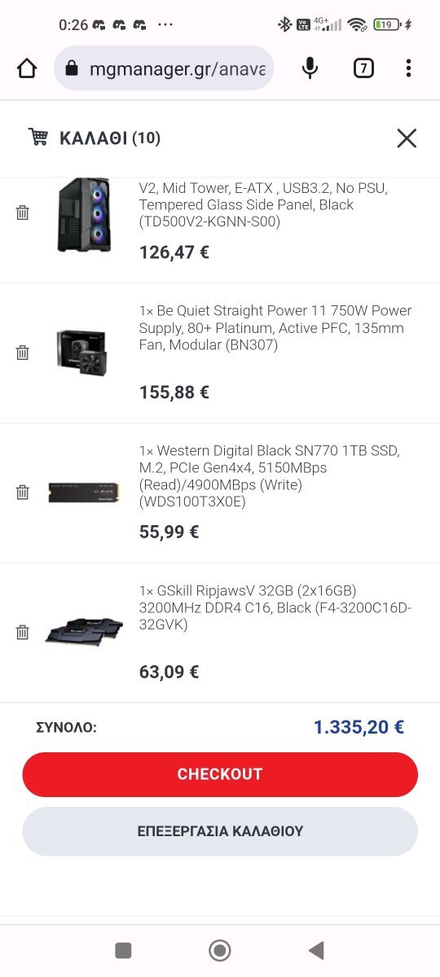The image size is (440, 977).
Task: Tap the shopping cart icon in header
Action: click(38, 137)
